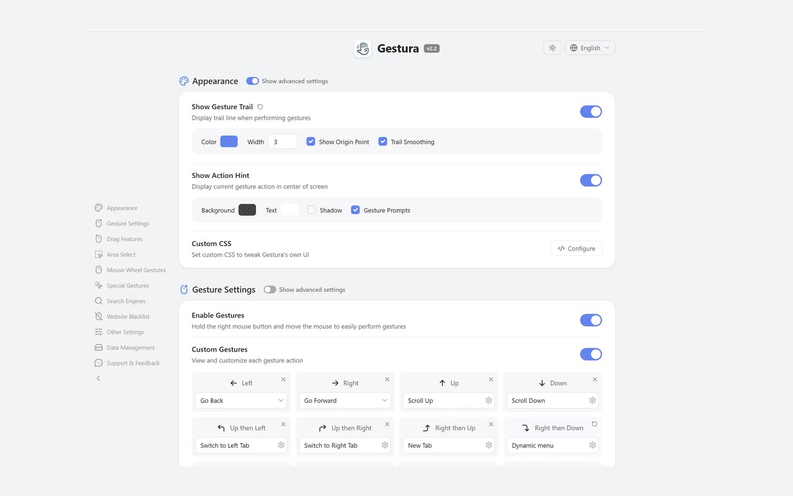
Task: Uncheck the Show Origin Point checkbox
Action: click(311, 141)
